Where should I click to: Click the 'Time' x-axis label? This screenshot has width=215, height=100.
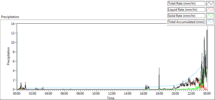coord(111,98)
